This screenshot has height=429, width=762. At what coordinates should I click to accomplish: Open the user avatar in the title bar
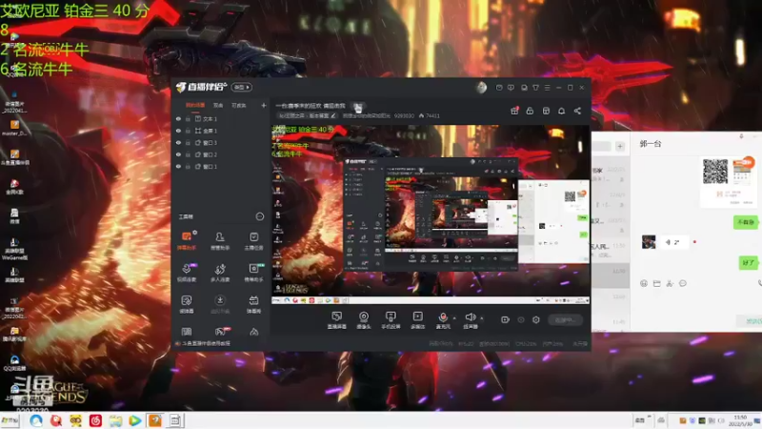point(481,88)
